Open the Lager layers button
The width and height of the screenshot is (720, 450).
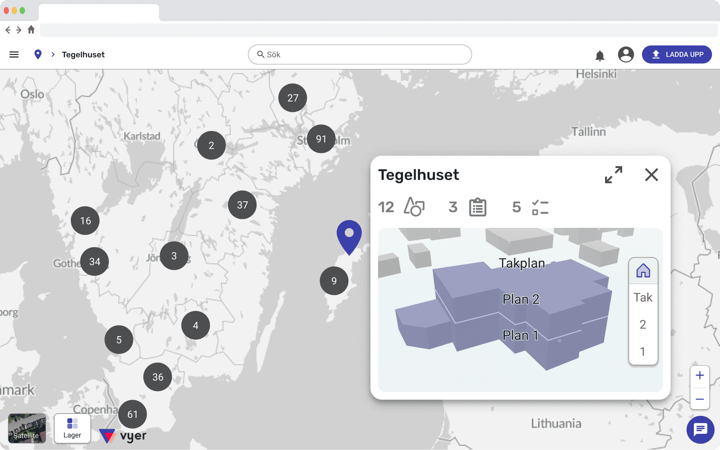pyautogui.click(x=72, y=428)
